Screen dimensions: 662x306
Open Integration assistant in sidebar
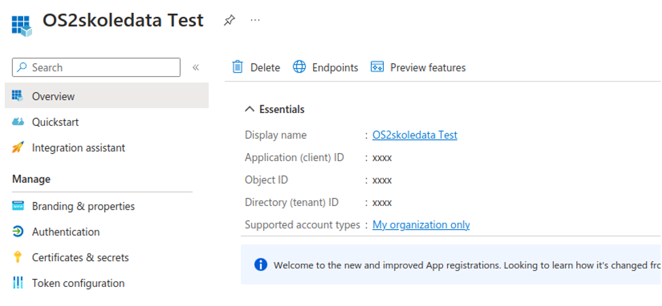[x=106, y=148]
